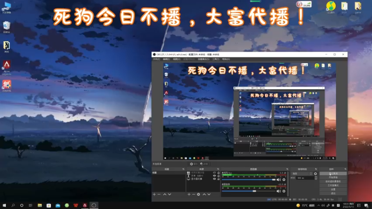Toggle visibility of the text (GDI+) source

pos(214,176)
